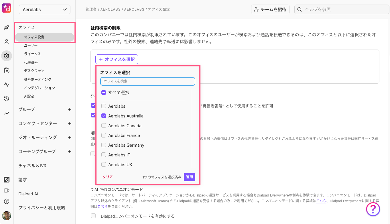Select デスクフォン in office menu
Screen dimensions: 390x224
coord(34,71)
